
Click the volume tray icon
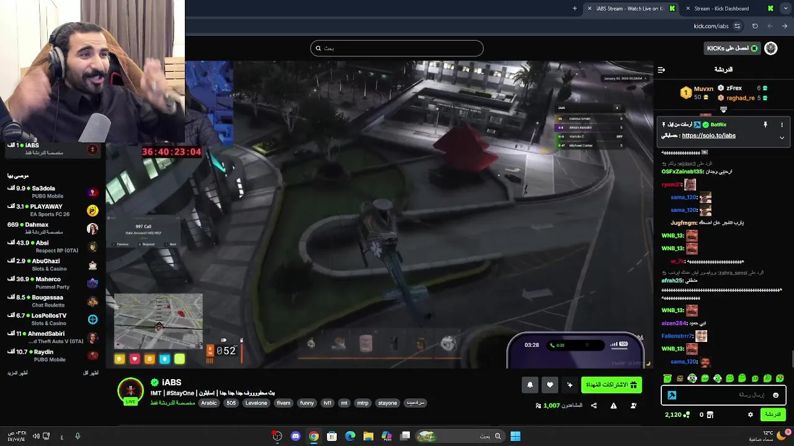(36, 436)
